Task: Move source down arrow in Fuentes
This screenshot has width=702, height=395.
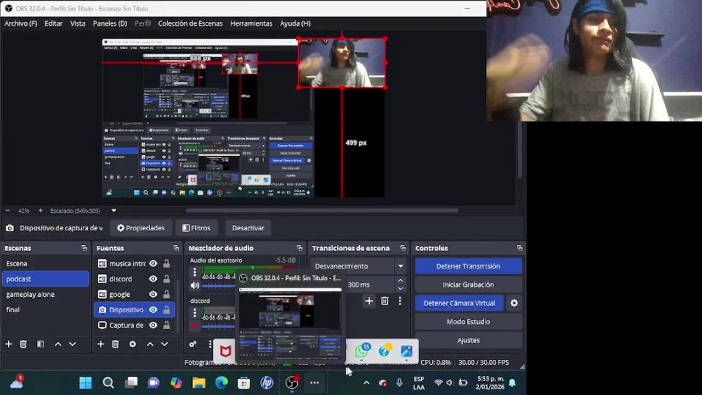Action: 164,344
